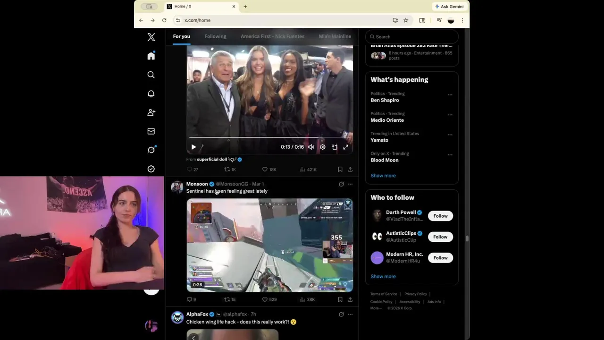Open the Follow people icon in sidebar

click(151, 112)
